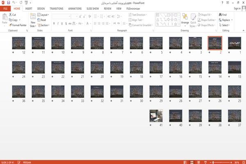Click the font size box
The image size is (246, 164).
coord(74,16)
